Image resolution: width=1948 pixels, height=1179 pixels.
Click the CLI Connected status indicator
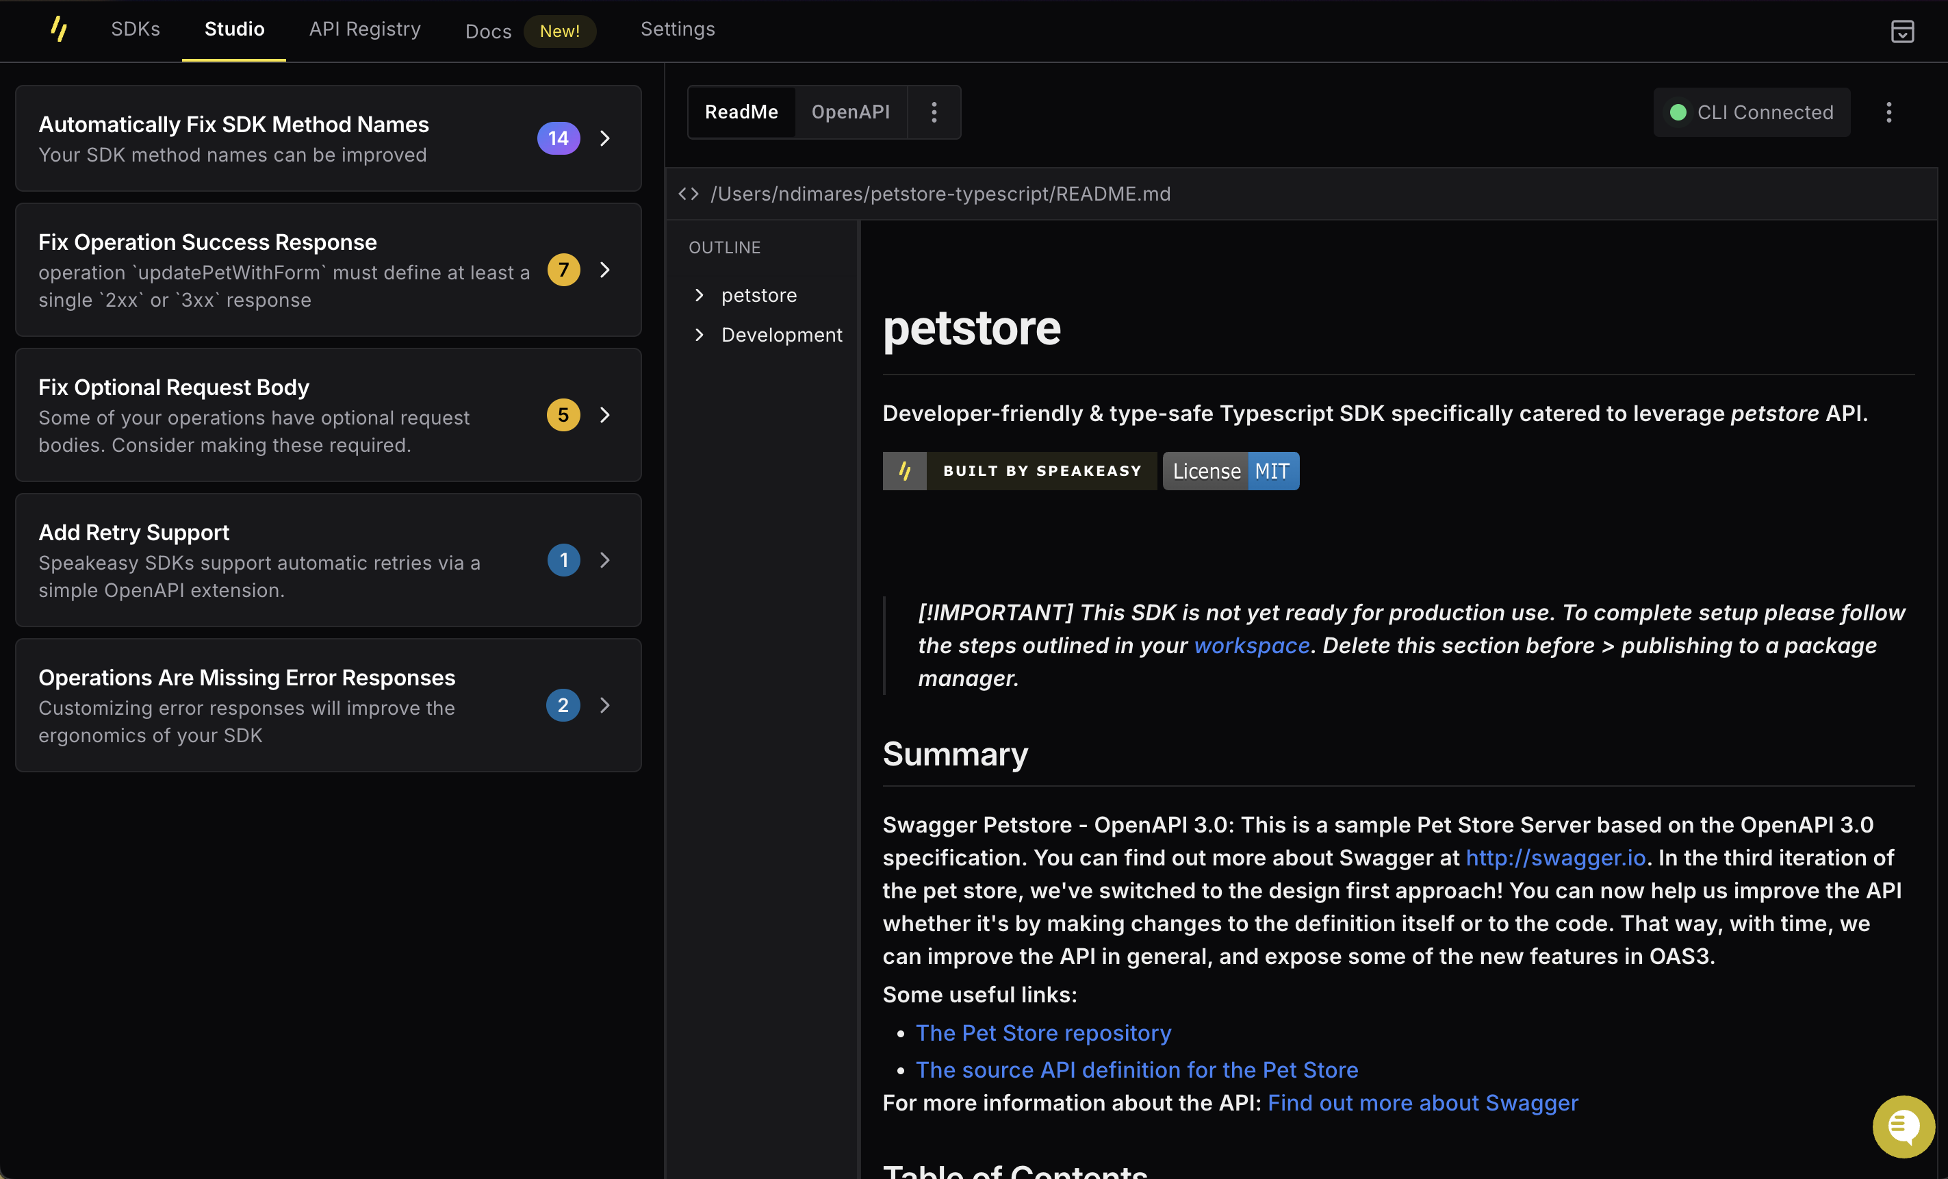coord(1752,112)
